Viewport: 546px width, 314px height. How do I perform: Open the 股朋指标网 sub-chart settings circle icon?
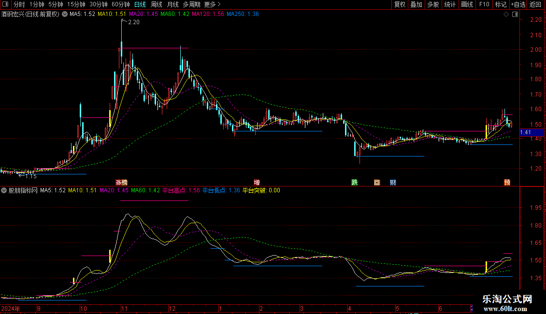tap(4, 190)
